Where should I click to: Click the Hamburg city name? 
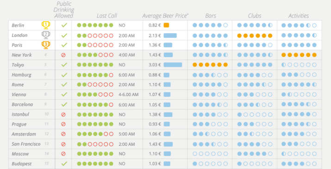pyautogui.click(x=22, y=75)
